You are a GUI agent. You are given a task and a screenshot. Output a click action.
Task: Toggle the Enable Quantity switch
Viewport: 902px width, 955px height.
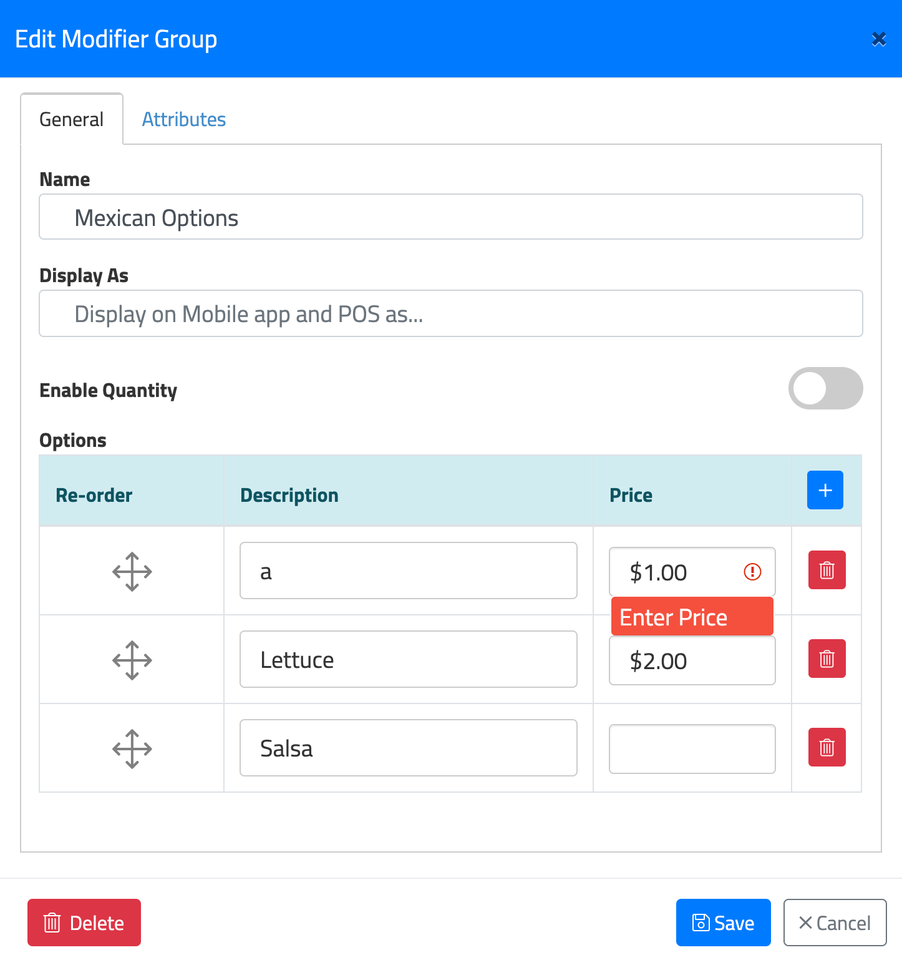tap(825, 388)
